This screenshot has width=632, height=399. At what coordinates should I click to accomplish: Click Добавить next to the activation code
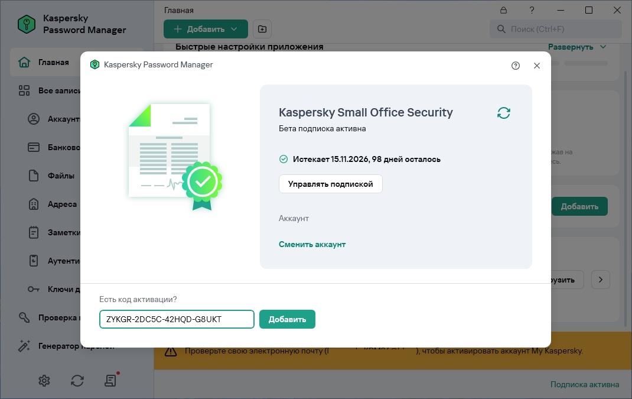[x=287, y=319]
